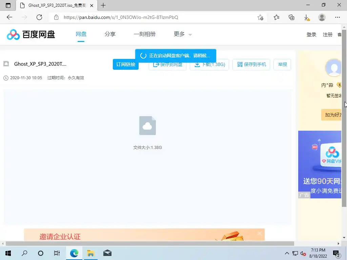
Task: Close the Ghost_XP_SP3_2020T.iso tab
Action: [x=91, y=5]
